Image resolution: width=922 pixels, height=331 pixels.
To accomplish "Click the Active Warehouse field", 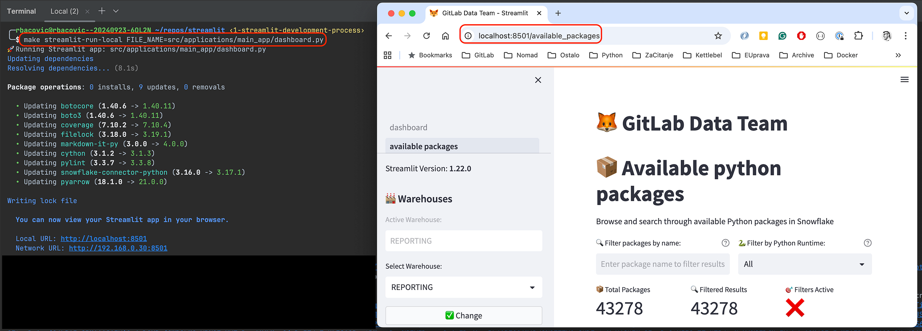I will click(x=464, y=241).
